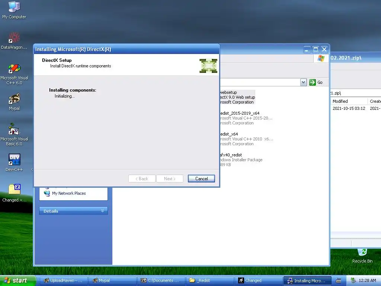
Task: Select the 2021-10-15 03:12 modified entry
Action: 349,108
